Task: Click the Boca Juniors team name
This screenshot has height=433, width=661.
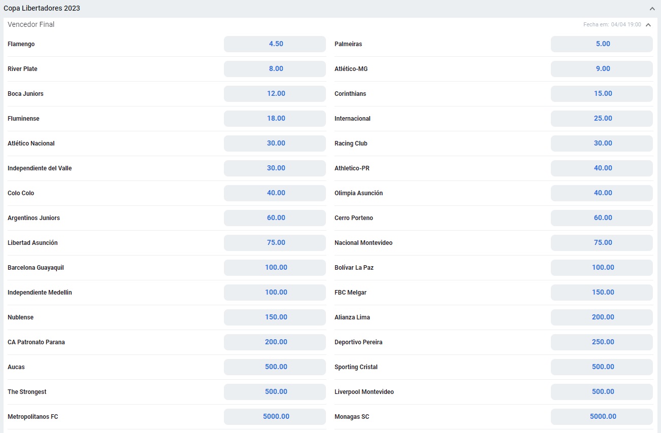Action: pos(25,94)
